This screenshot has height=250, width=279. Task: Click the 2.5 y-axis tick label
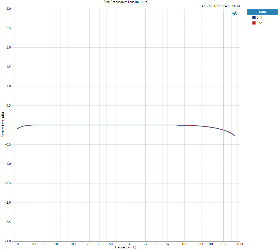coord(8,28)
